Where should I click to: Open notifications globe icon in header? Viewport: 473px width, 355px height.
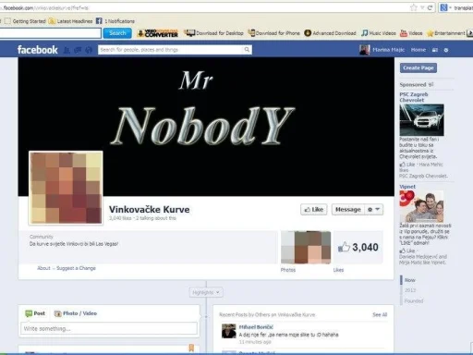click(89, 50)
